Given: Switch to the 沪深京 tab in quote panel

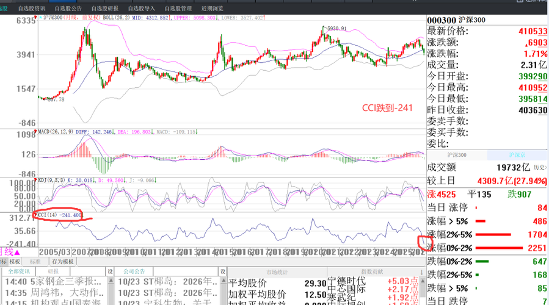Looking at the screenshot, I should [517, 155].
